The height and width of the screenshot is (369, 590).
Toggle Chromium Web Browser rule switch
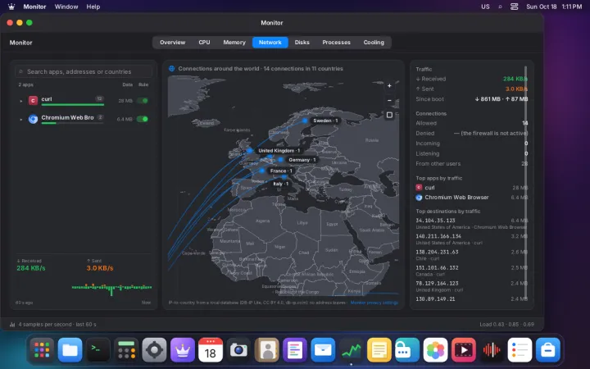pyautogui.click(x=143, y=119)
